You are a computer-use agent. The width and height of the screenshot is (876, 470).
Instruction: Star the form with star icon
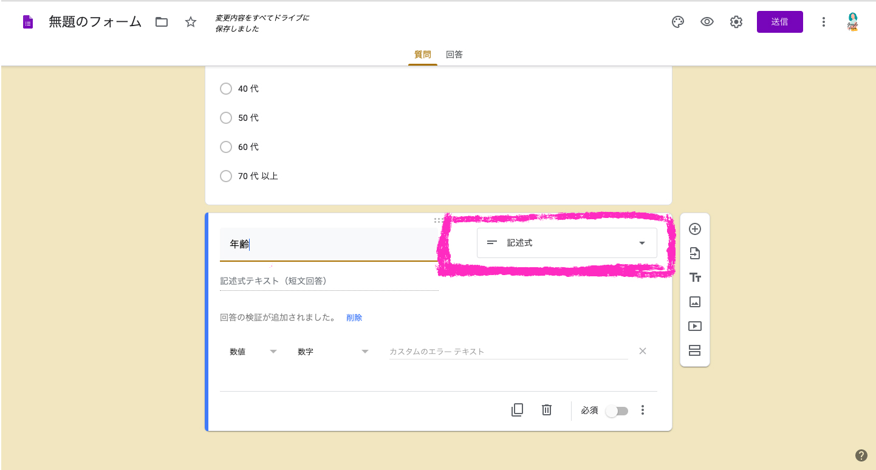point(191,22)
